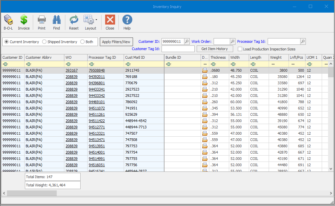This screenshot has width=335, height=206.
Task: Expand the Layout dropdown arrow
Action: point(96,20)
